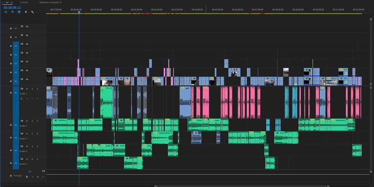Close the 1er sequence tab
This screenshot has width=374, height=187.
pos(3,2)
